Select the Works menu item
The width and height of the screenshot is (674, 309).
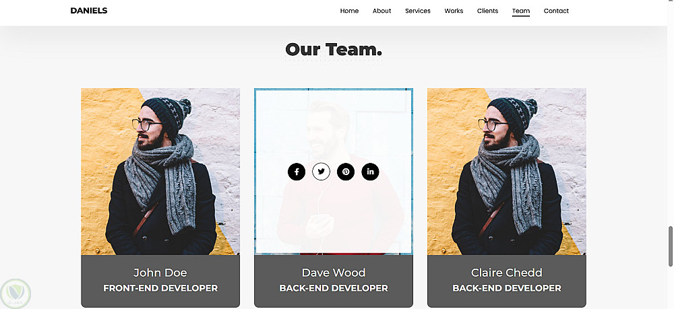pos(454,11)
